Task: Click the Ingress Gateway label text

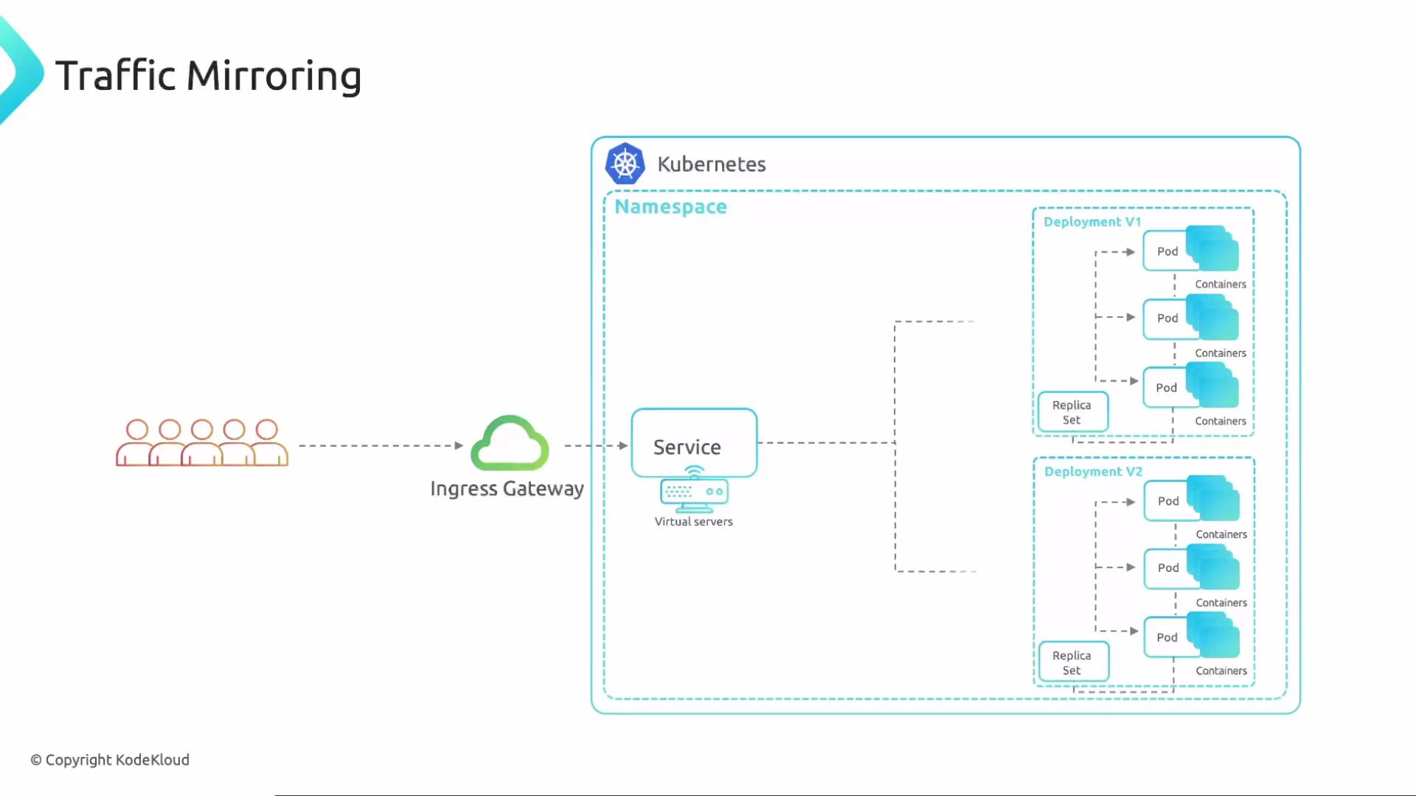Action: (x=507, y=489)
